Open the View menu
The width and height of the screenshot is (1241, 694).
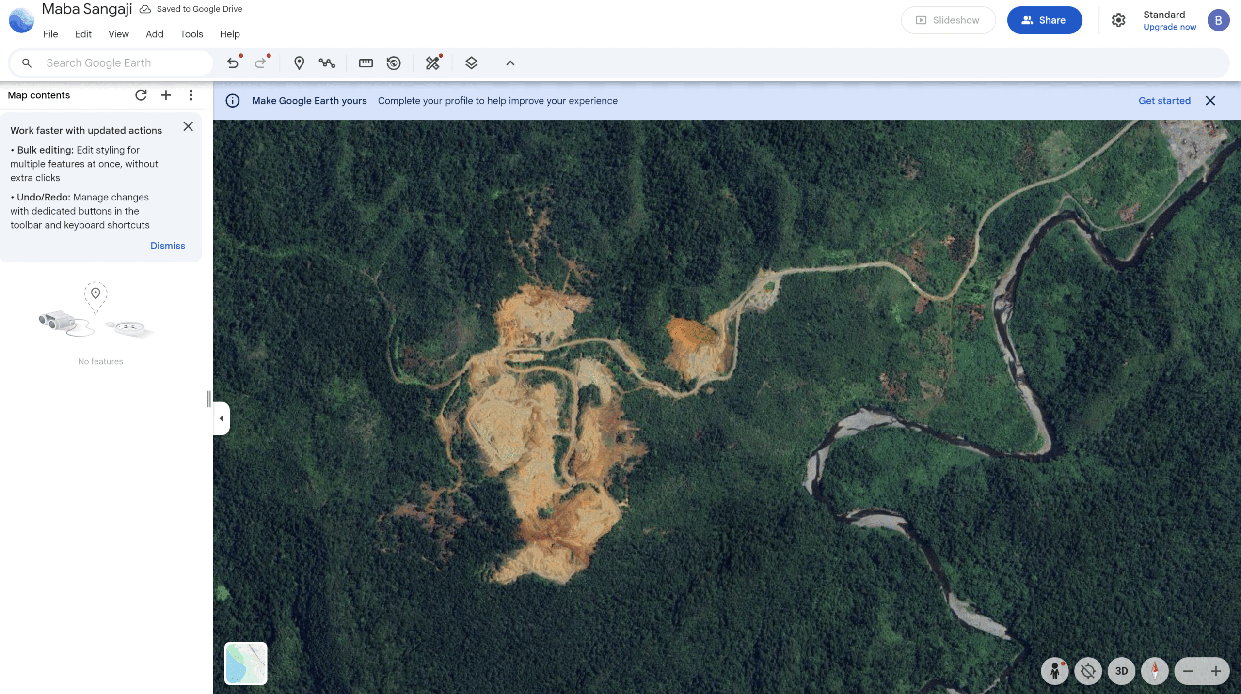click(118, 34)
